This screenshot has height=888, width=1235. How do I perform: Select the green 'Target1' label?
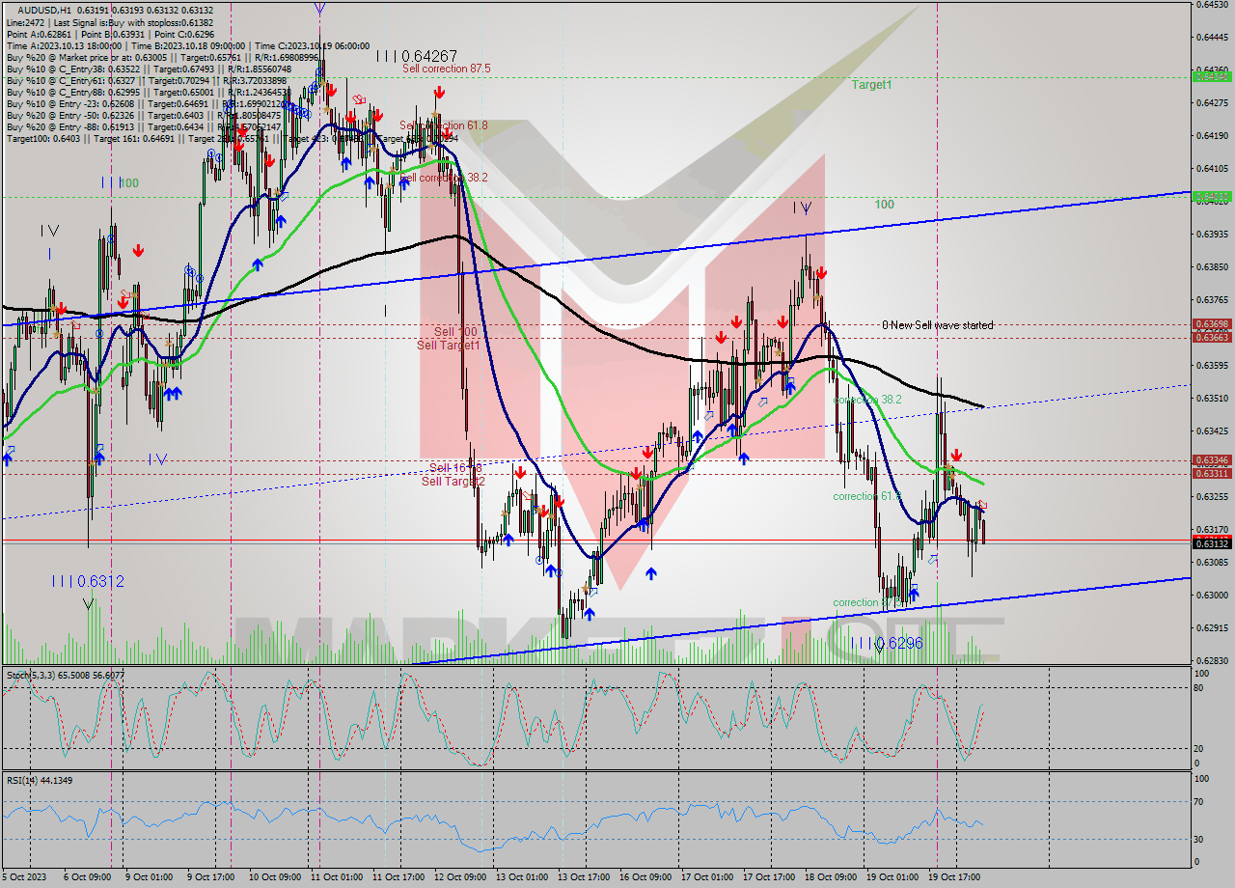(x=871, y=85)
